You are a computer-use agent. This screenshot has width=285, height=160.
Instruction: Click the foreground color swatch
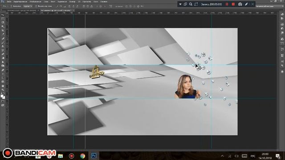point(2,96)
